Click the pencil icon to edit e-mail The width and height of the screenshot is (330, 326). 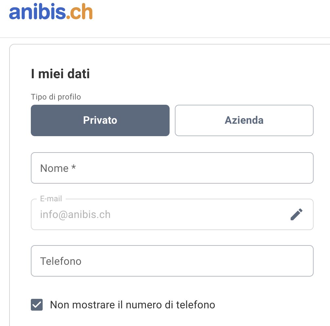pos(296,214)
